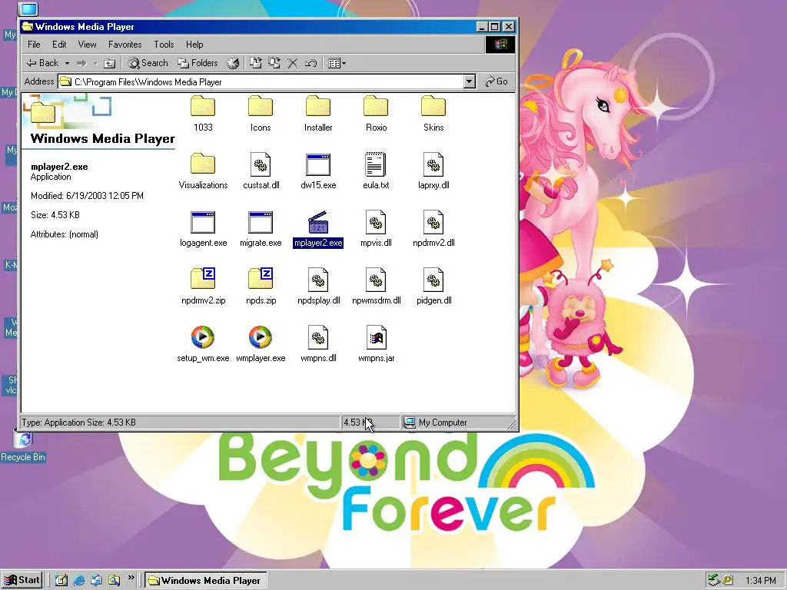Image resolution: width=787 pixels, height=590 pixels.
Task: Select laprxy.dll file
Action: pos(433,171)
